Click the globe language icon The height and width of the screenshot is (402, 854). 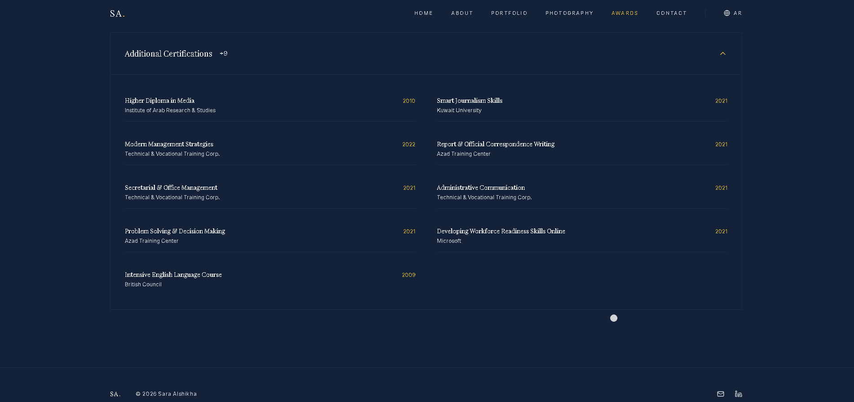tap(727, 13)
